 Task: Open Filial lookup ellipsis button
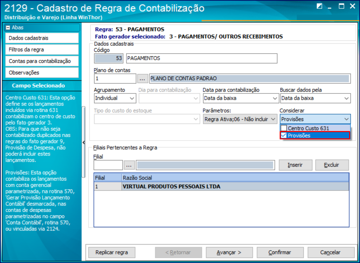tap(129, 165)
